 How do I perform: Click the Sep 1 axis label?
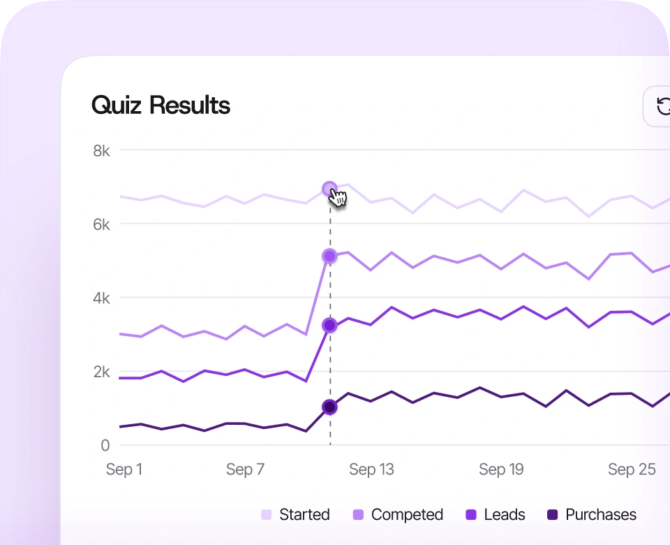(x=124, y=470)
